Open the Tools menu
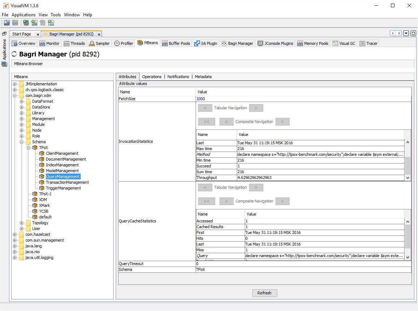Screen dimensions: 418x311 (56, 15)
